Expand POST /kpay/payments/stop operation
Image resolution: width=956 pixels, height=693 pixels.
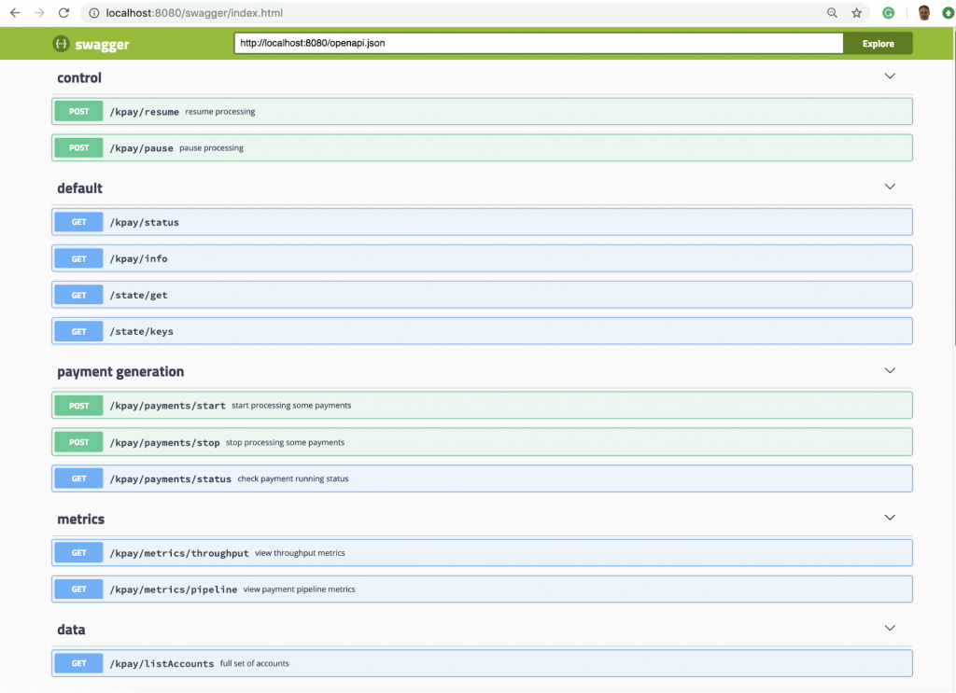[x=482, y=442]
